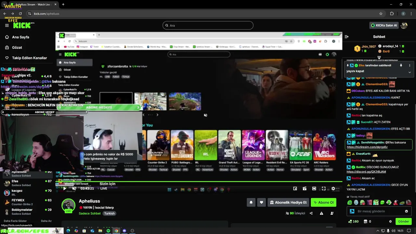
Task: Open the profile avatar in top right
Action: coord(404,25)
